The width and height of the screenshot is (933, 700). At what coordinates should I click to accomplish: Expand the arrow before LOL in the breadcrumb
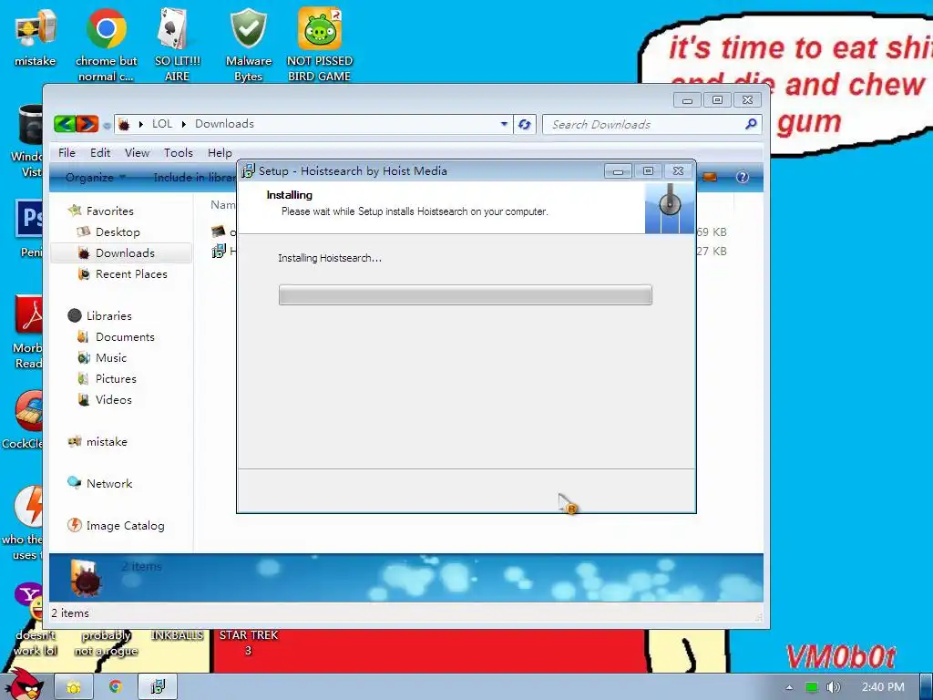tap(141, 124)
